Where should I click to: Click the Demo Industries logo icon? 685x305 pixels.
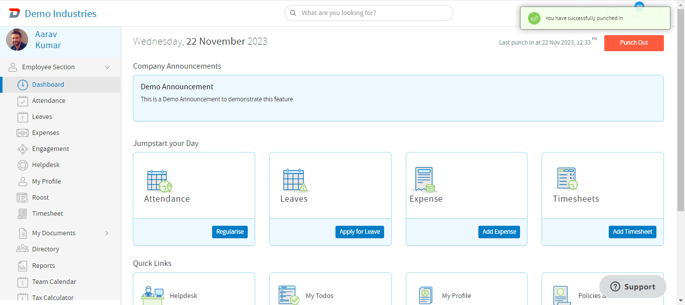(15, 14)
